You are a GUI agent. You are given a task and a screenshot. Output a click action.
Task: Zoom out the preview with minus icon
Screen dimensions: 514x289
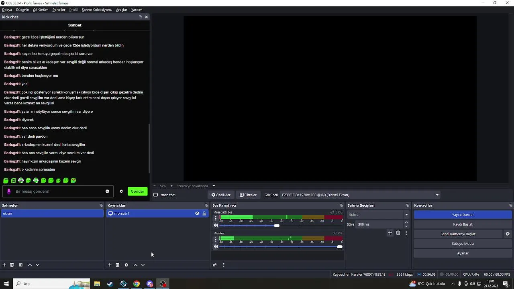154,186
